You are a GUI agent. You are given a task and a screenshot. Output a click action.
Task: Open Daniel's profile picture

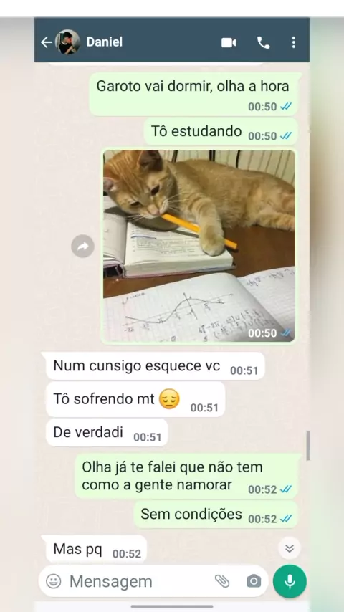pyautogui.click(x=67, y=42)
